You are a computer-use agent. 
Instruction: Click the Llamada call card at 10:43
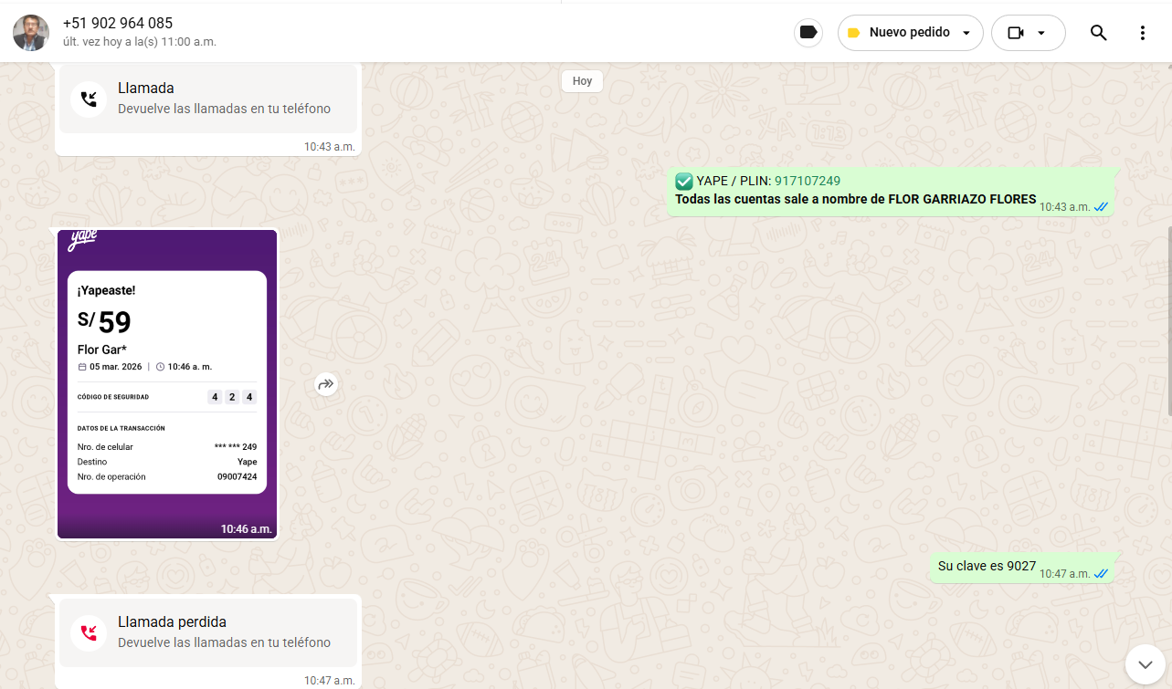click(208, 99)
